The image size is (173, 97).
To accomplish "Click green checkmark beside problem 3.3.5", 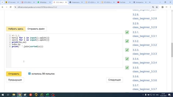I will (x=127, y=68).
